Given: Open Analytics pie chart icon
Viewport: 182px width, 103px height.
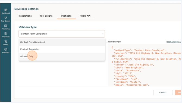Looking at the screenshot, I should [6, 49].
